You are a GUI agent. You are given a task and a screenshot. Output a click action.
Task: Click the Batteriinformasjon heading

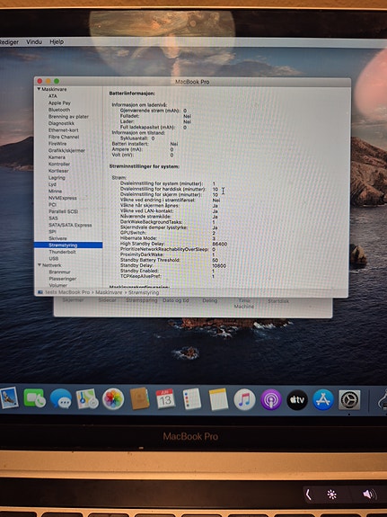[132, 94]
